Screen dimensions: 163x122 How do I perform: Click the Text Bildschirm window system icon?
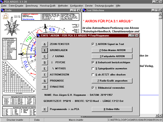[x=84, y=10]
